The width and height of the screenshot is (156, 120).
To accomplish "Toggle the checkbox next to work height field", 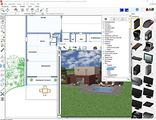I will click(x=46, y=14).
